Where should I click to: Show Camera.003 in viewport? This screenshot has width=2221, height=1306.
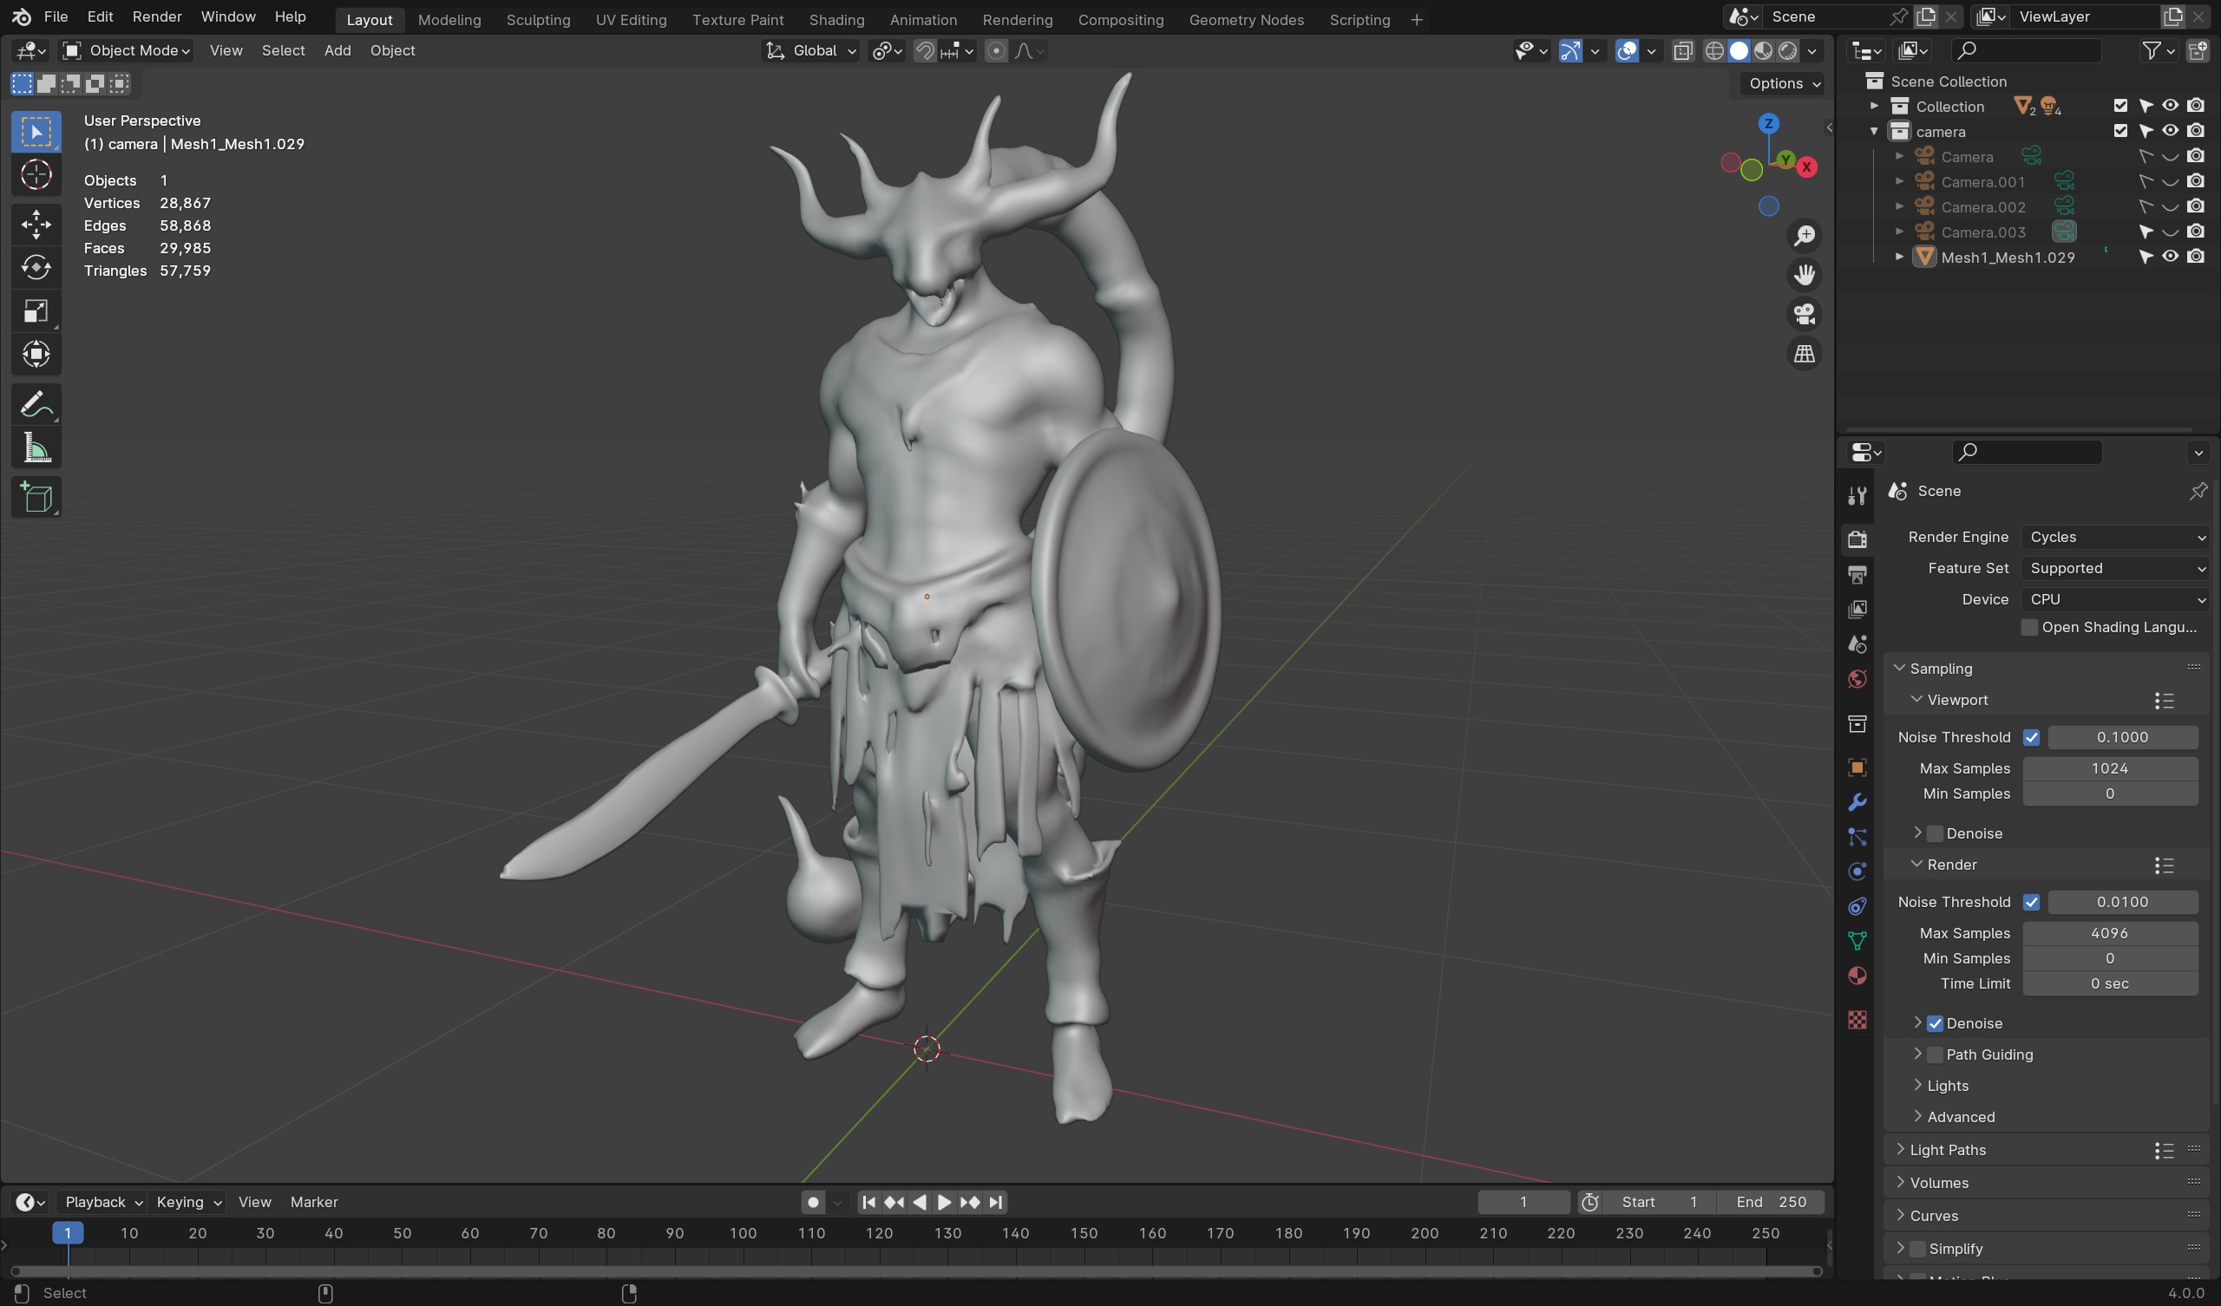(2170, 232)
